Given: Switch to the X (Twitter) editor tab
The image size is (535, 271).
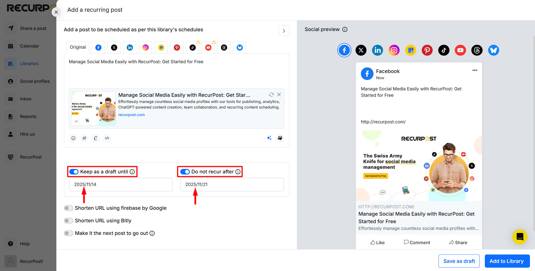Looking at the screenshot, I should coord(114,48).
